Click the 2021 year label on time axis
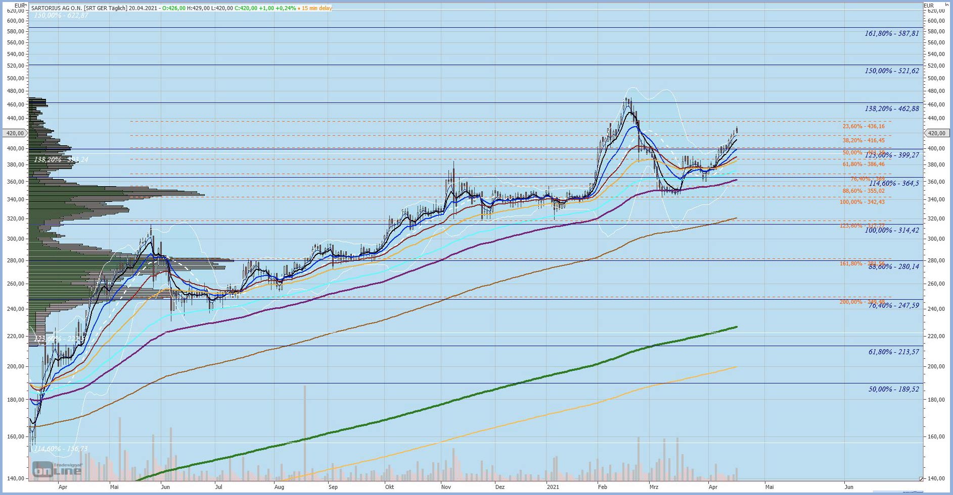 [553, 487]
